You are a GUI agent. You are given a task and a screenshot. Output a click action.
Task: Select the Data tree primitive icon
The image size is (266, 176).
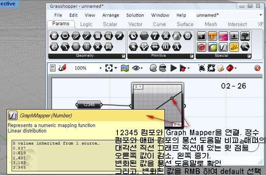coord(144,47)
